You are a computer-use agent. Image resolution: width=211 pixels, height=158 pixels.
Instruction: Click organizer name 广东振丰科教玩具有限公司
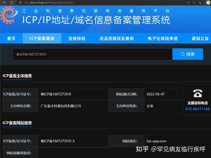[x=61, y=106]
